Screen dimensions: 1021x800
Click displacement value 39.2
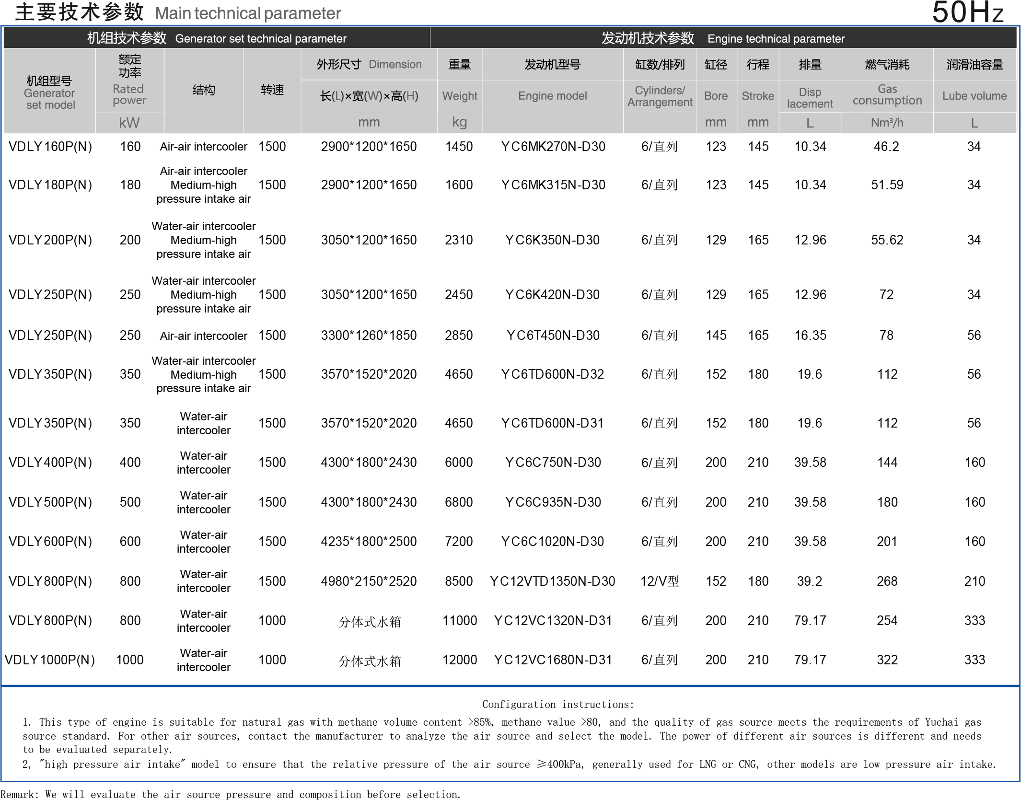810,581
